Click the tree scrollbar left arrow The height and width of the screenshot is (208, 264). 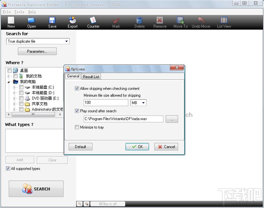[x=9, y=114]
